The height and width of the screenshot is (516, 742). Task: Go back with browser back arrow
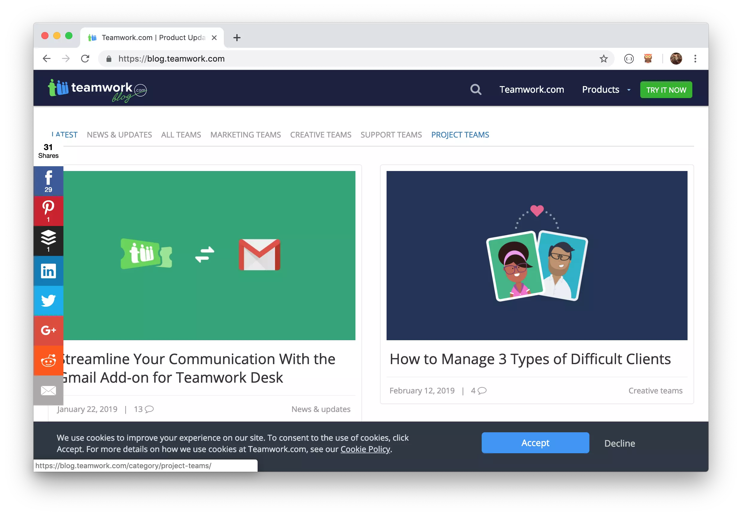coord(47,58)
